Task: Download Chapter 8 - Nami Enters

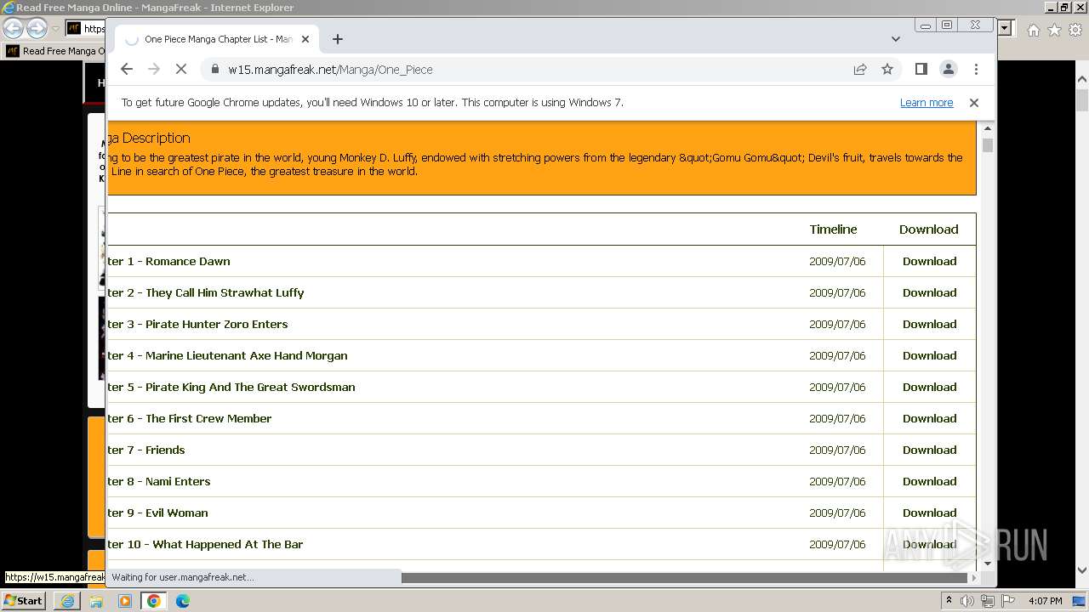Action: tap(929, 481)
